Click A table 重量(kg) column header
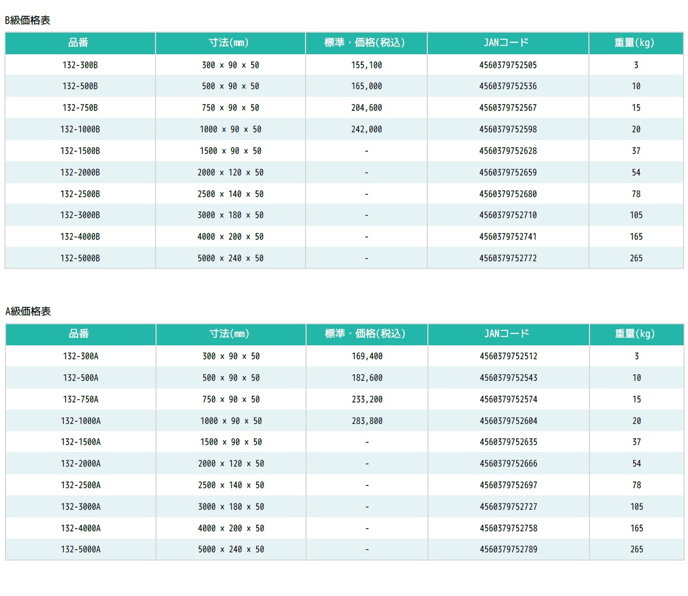Screen dimensions: 688x596 point(635,334)
